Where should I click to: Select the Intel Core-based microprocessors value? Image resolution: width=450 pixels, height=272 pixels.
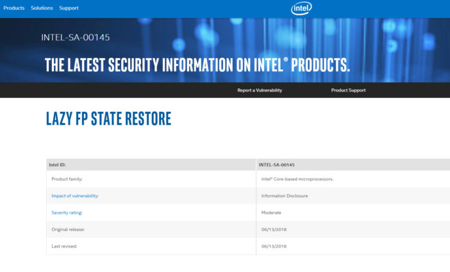point(297,179)
